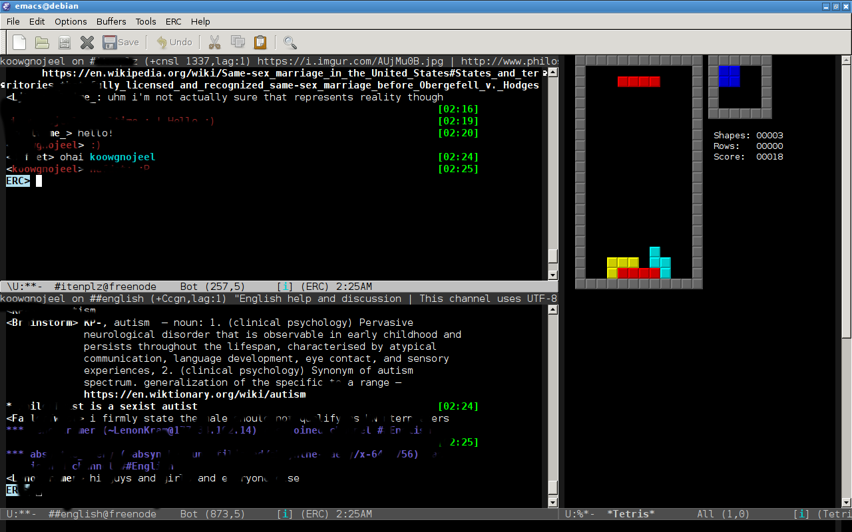Image resolution: width=852 pixels, height=532 pixels.
Task: Click the *Tetris* buffer name in mode line
Action: point(631,514)
